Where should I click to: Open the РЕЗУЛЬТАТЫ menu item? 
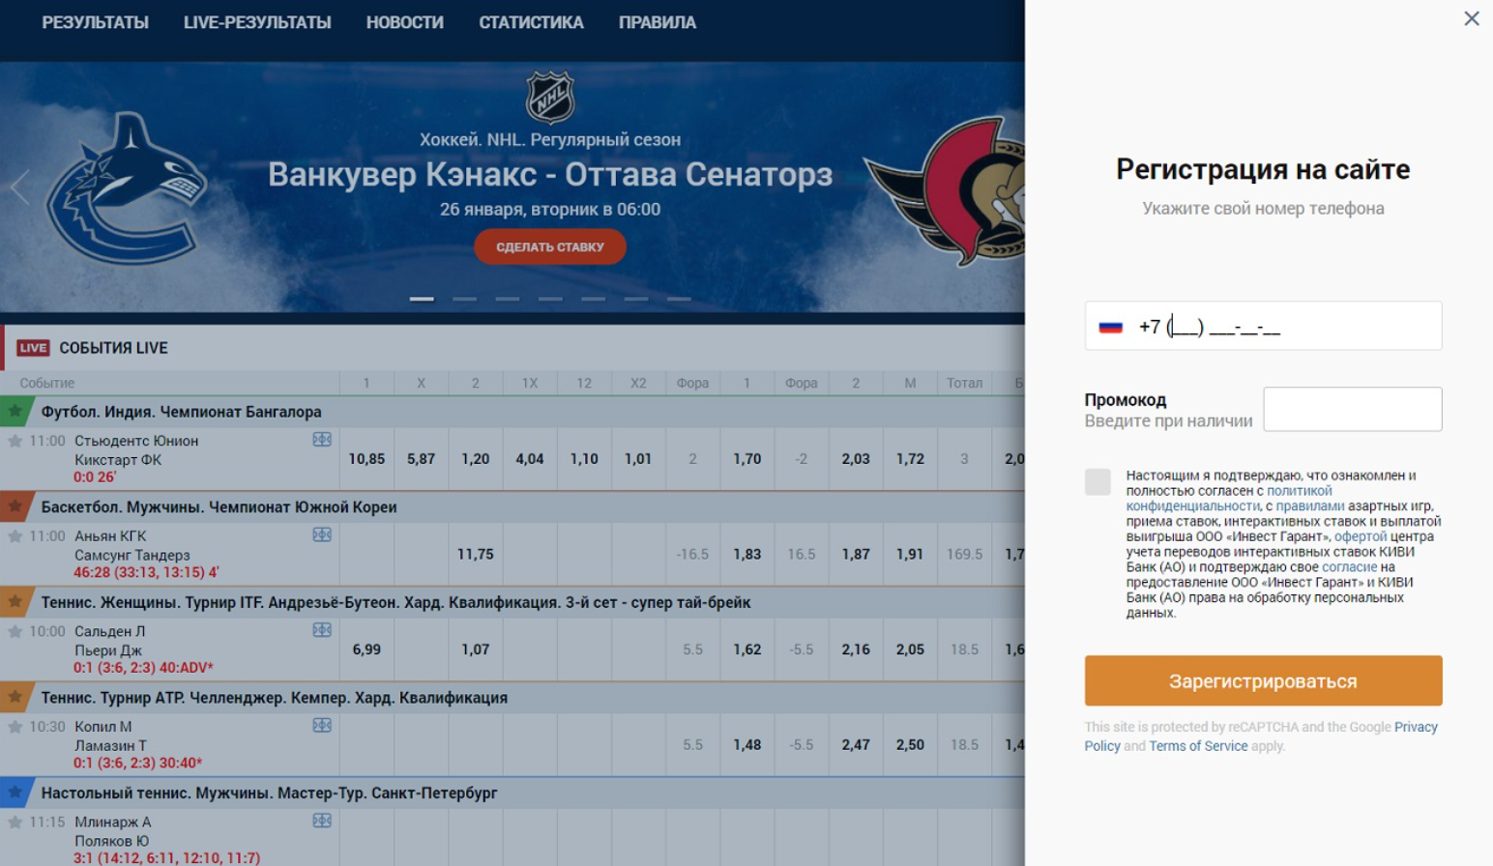coord(95,22)
